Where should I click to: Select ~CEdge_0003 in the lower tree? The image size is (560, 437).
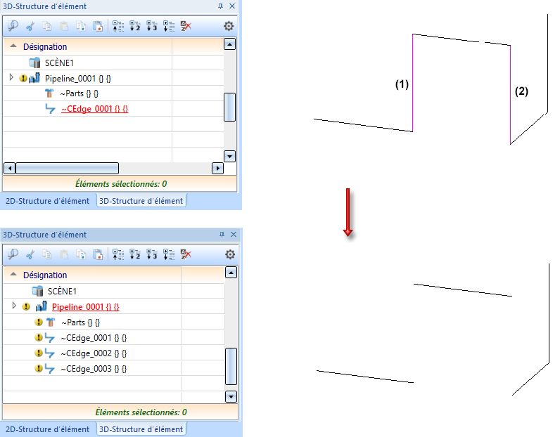[94, 369]
